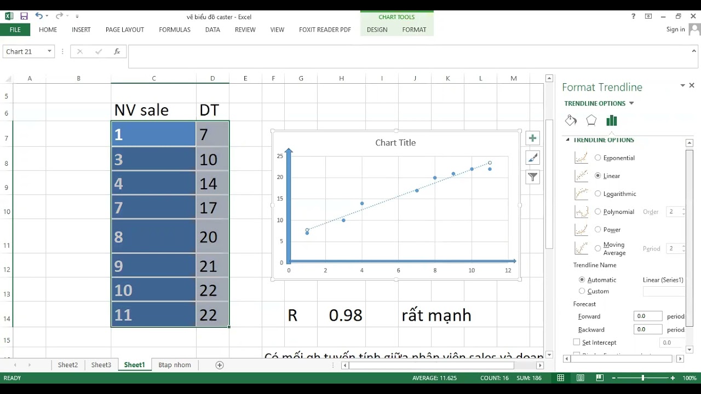Open the TRENDLINE OPTIONS header dropdown

coord(631,103)
